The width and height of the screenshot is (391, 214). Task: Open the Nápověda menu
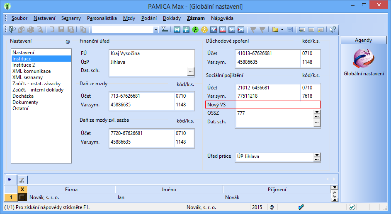tap(222, 18)
